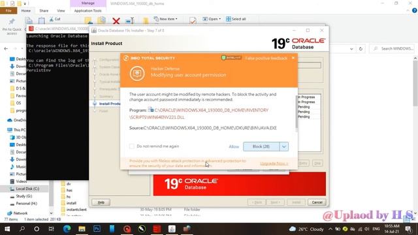Click the Manage contextual tab
This screenshot has height=235, width=418.
point(88,3)
